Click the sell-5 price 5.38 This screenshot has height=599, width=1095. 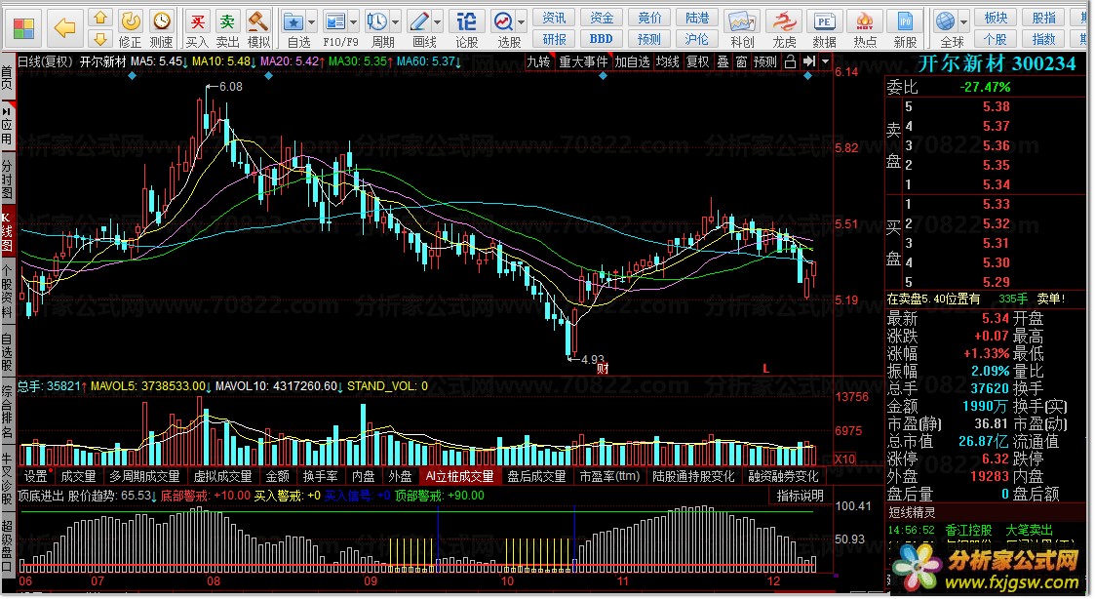coord(996,107)
